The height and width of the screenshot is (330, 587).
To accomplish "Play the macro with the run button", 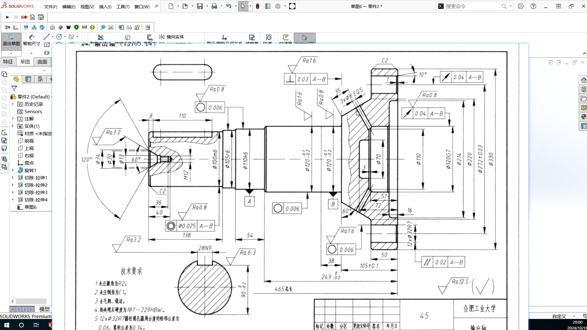I will [x=8, y=17].
